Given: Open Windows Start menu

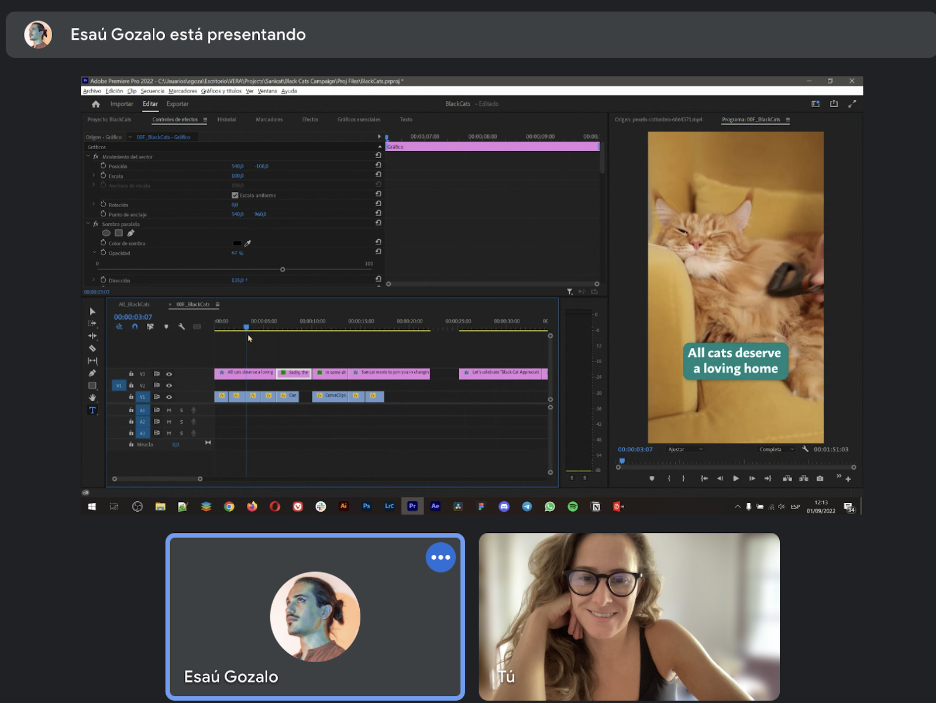Looking at the screenshot, I should [x=92, y=506].
